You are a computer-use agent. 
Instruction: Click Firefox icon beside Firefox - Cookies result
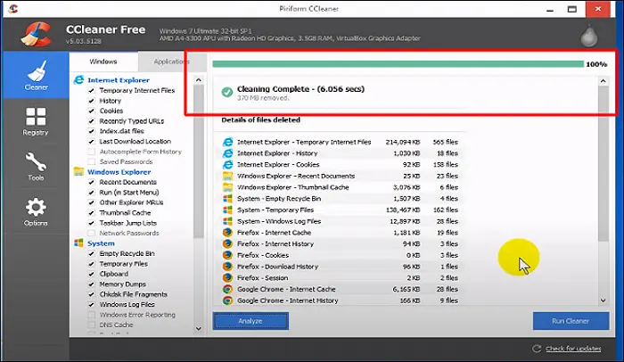tap(227, 255)
